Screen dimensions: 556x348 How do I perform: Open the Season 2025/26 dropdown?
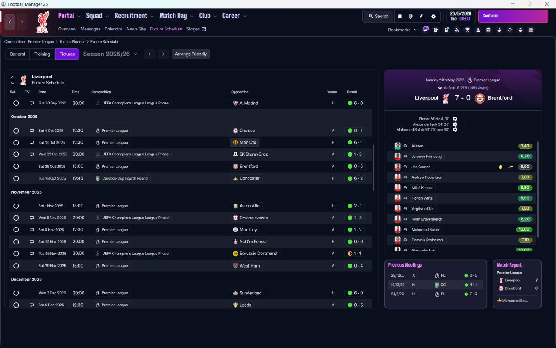110,54
